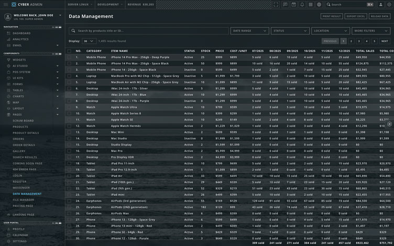Click the hamburger menu icon

pos(5,4)
